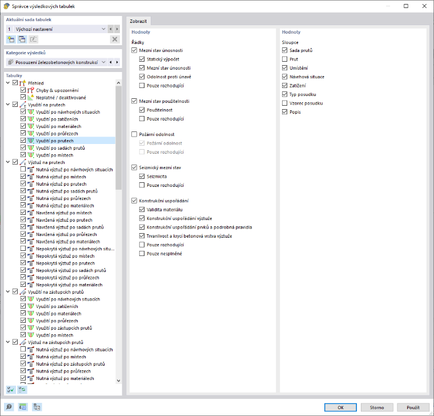Go to previous table set arrow
The height and width of the screenshot is (416, 434).
pos(110,29)
